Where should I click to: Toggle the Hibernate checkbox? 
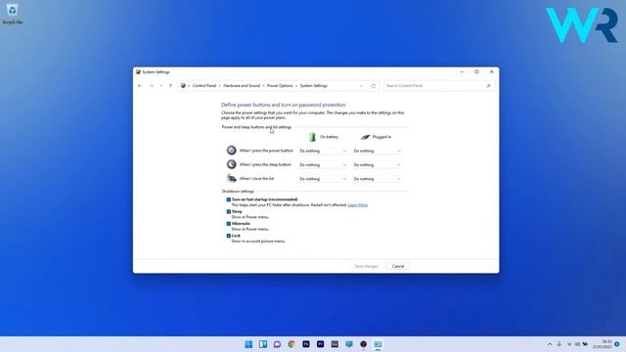click(x=229, y=224)
